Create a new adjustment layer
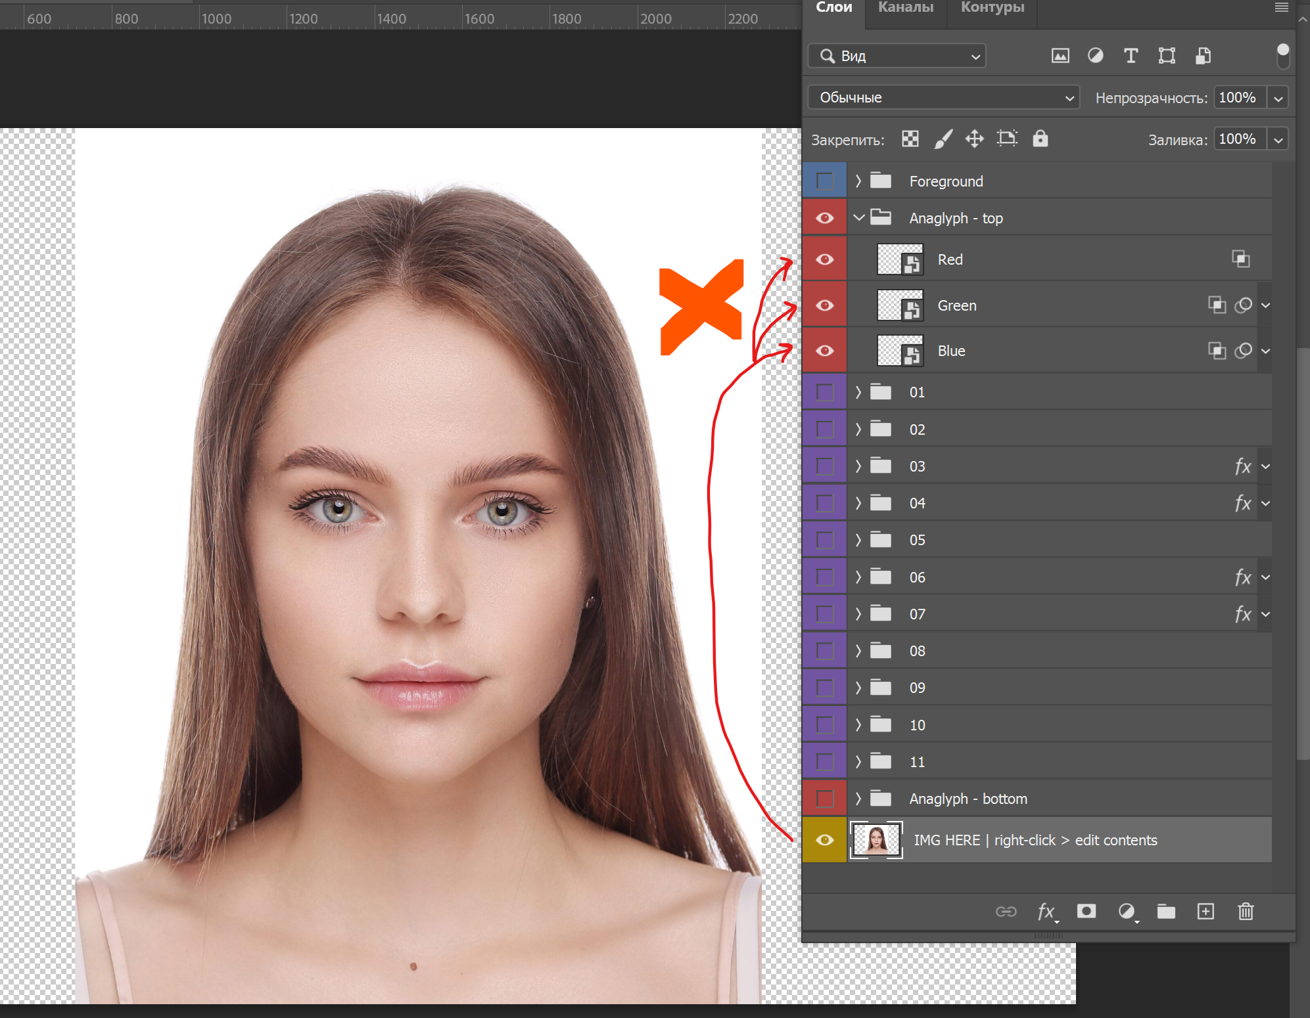Viewport: 1310px width, 1018px height. pyautogui.click(x=1127, y=912)
